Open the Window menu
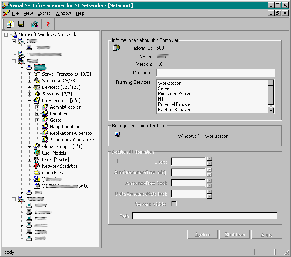Image resolution: width=291 pixels, height=257 pixels. point(63,13)
